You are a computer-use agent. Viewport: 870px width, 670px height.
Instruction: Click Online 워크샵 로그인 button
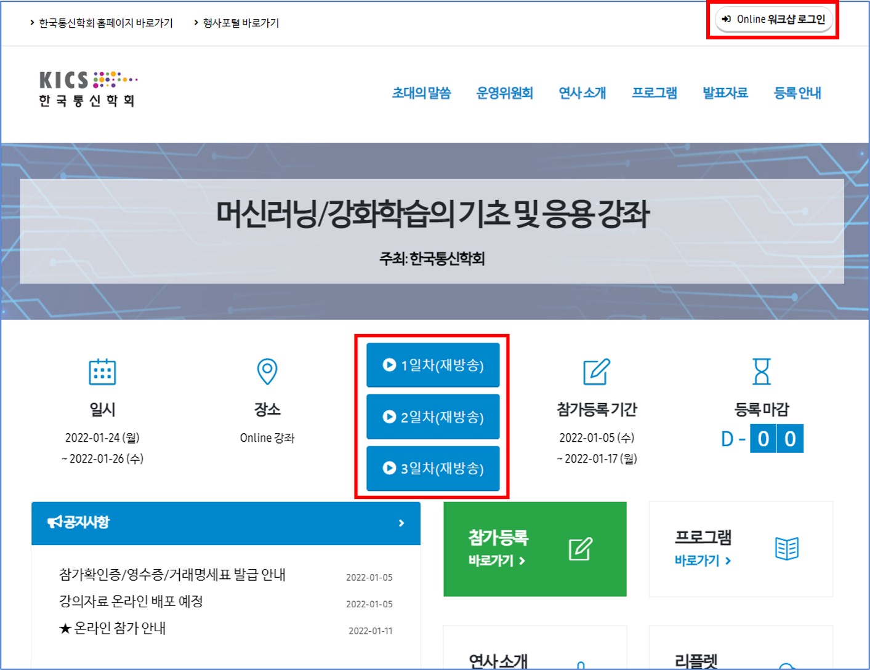coord(773,20)
